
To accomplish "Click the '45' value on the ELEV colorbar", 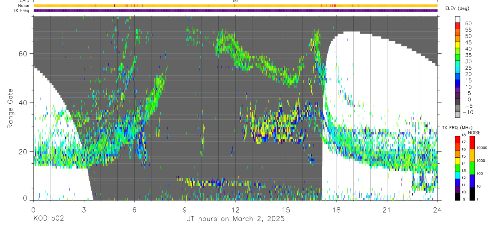I will pyautogui.click(x=468, y=42).
